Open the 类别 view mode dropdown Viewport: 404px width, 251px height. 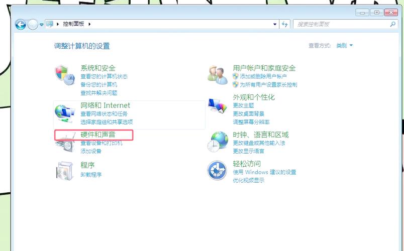click(x=345, y=46)
